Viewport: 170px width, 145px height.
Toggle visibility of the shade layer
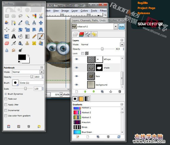76,68
